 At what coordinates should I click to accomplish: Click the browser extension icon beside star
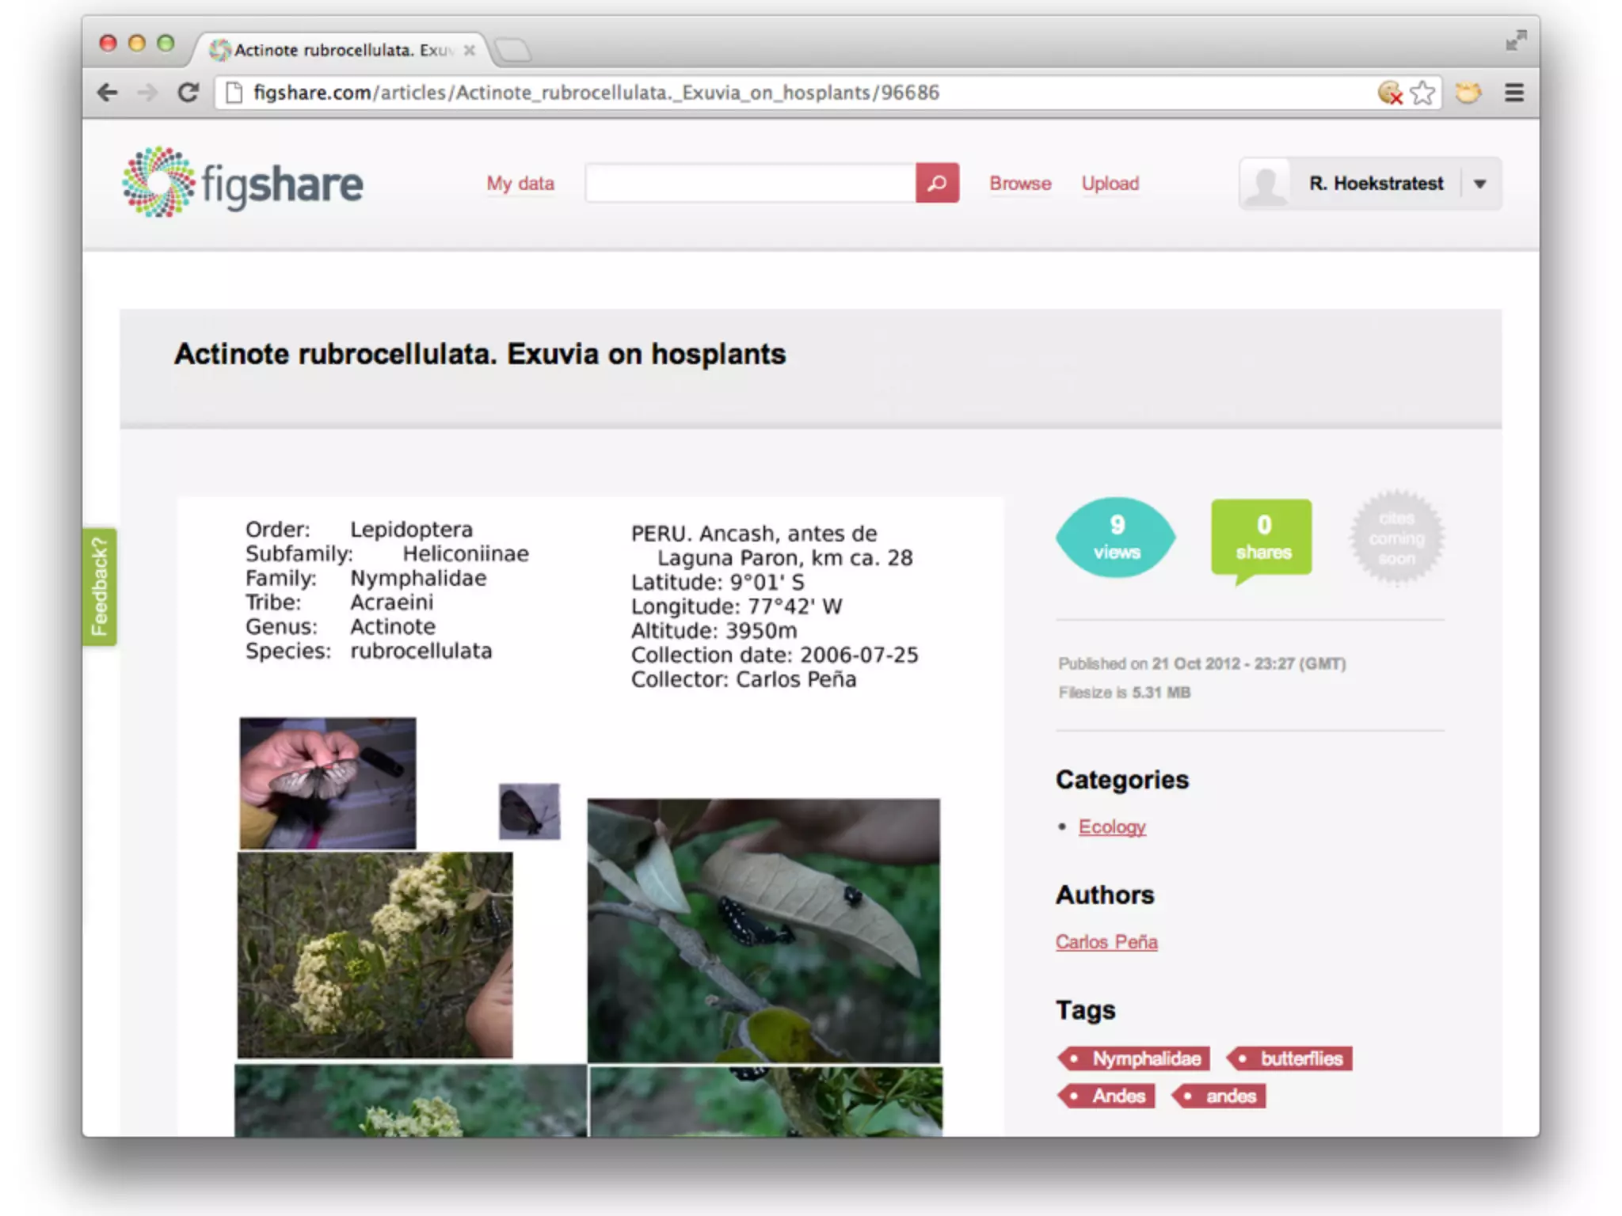[1468, 93]
